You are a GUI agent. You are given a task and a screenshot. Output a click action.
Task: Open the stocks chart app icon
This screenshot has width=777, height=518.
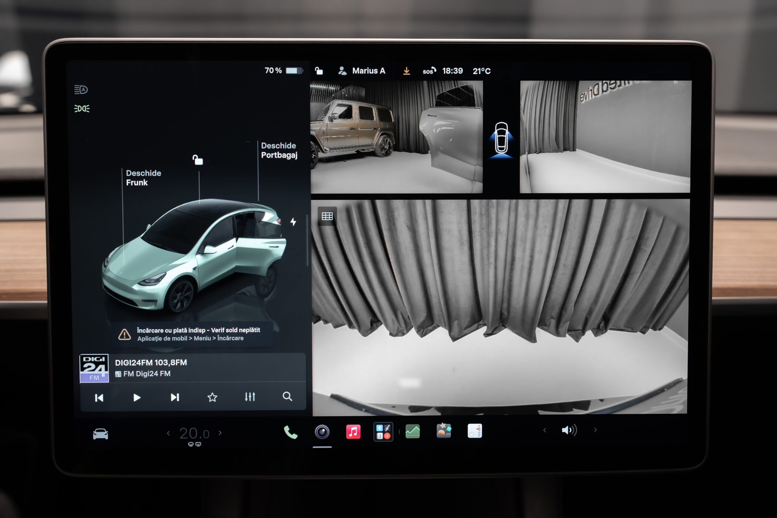tap(412, 432)
